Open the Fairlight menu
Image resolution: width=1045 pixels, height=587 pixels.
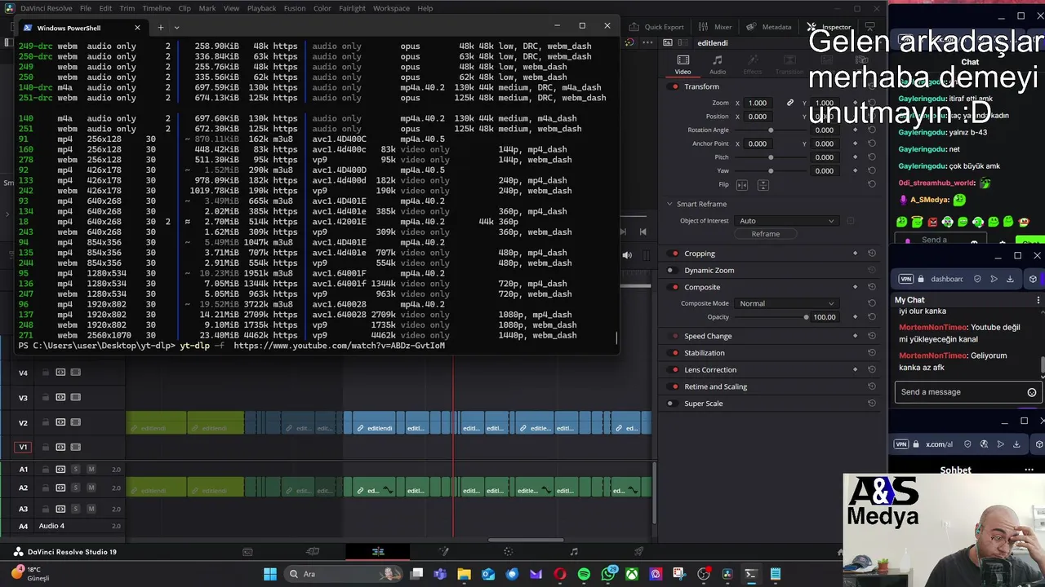click(x=353, y=8)
